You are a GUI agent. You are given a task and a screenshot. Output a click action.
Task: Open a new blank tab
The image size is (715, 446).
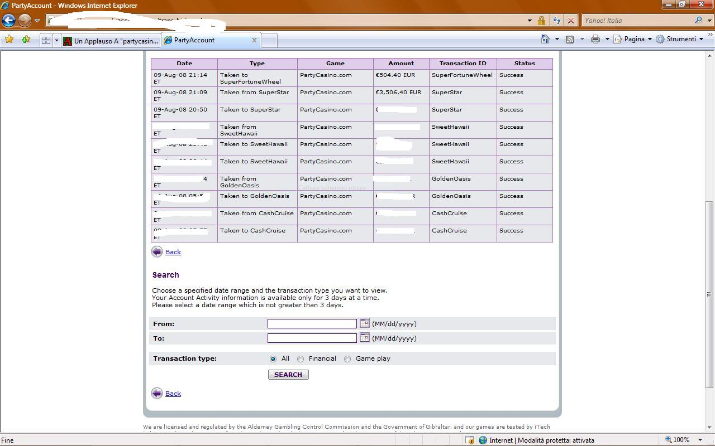pos(269,40)
